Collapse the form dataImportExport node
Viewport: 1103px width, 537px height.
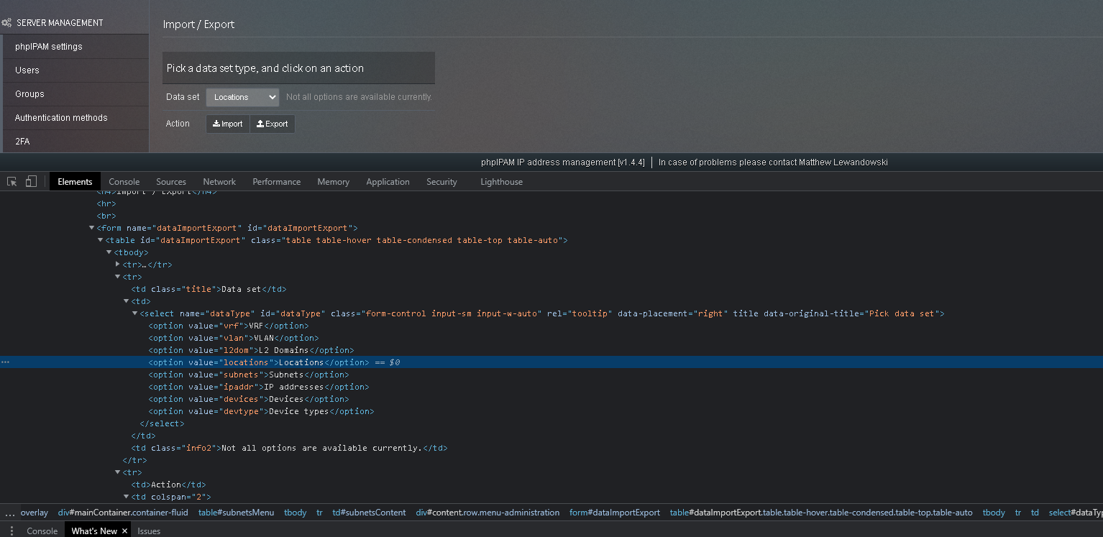click(x=92, y=227)
